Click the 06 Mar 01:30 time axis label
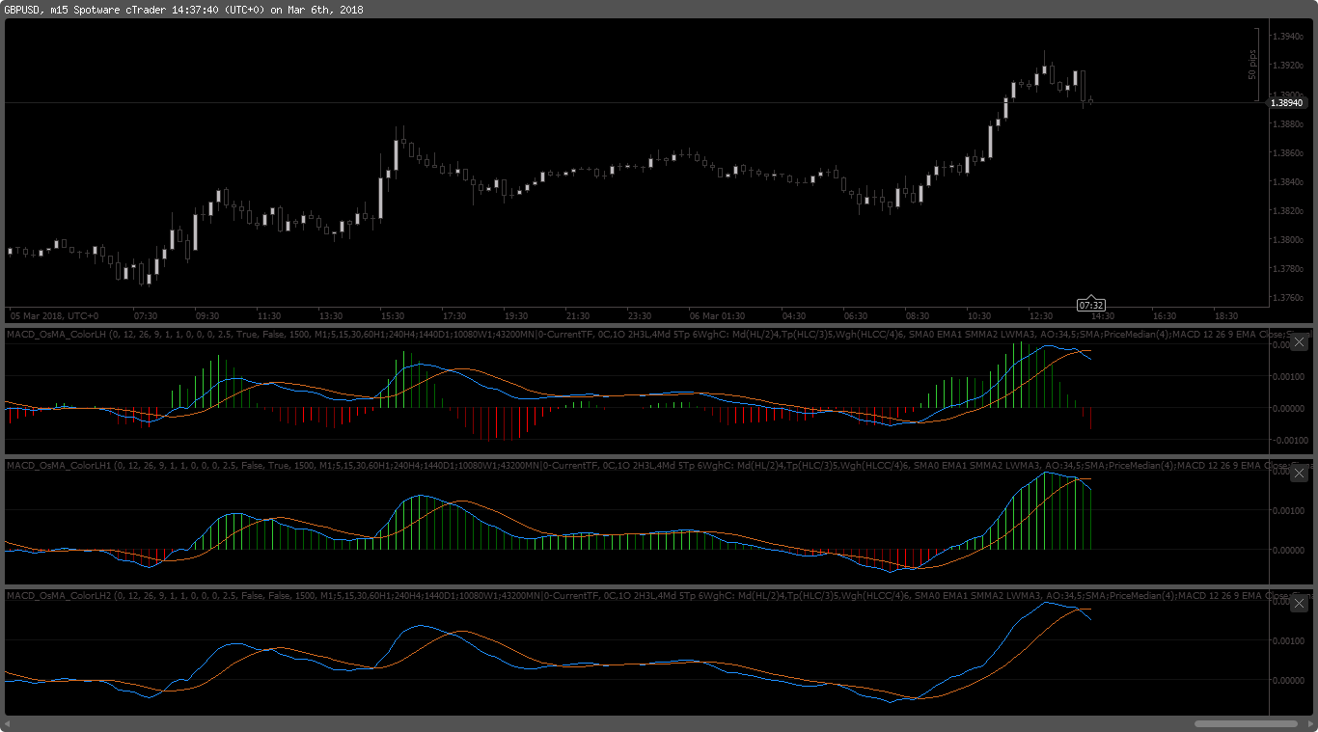 (x=717, y=315)
